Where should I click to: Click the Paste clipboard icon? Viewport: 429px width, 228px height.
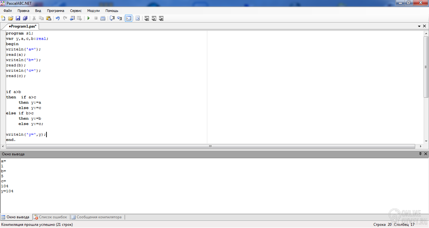49,18
